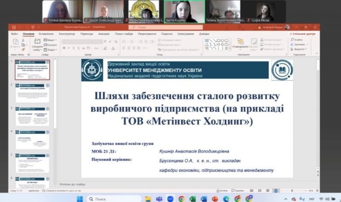Open the Замінити replace dropdown
341x202 pixels.
[x=300, y=45]
